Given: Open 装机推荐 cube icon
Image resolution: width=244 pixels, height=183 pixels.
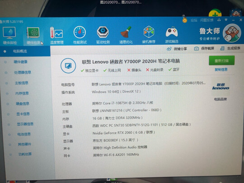Looking at the screenshot, I should coord(149,35).
